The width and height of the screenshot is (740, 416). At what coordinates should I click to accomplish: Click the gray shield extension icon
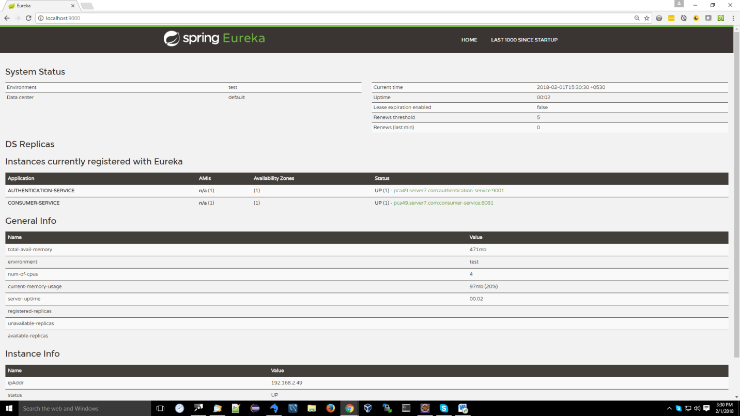point(708,18)
